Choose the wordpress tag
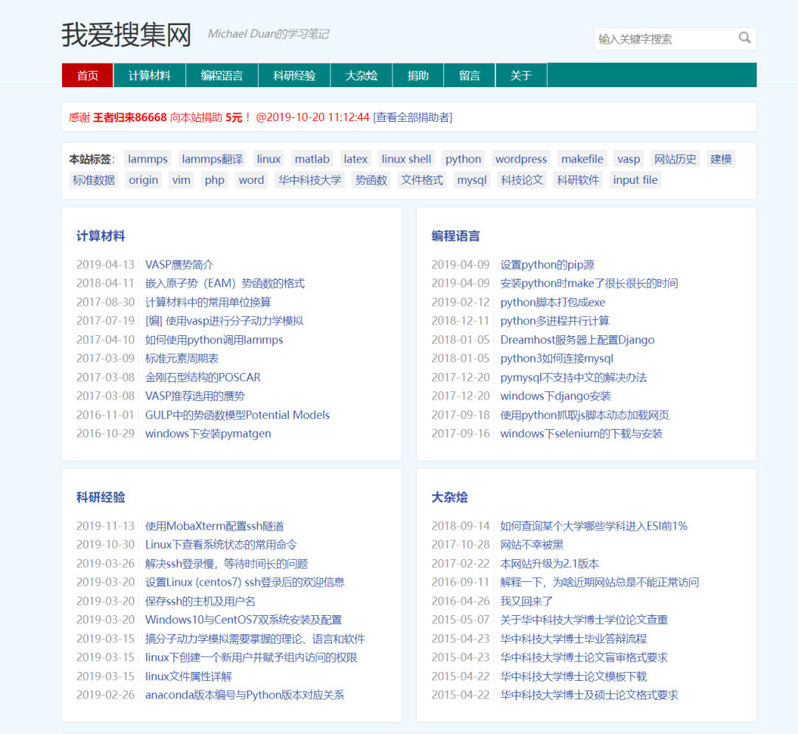This screenshot has height=734, width=798. tap(521, 160)
